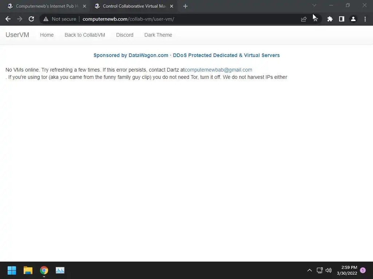Minimize the Chrome window
The height and width of the screenshot is (279, 373).
point(331,5)
